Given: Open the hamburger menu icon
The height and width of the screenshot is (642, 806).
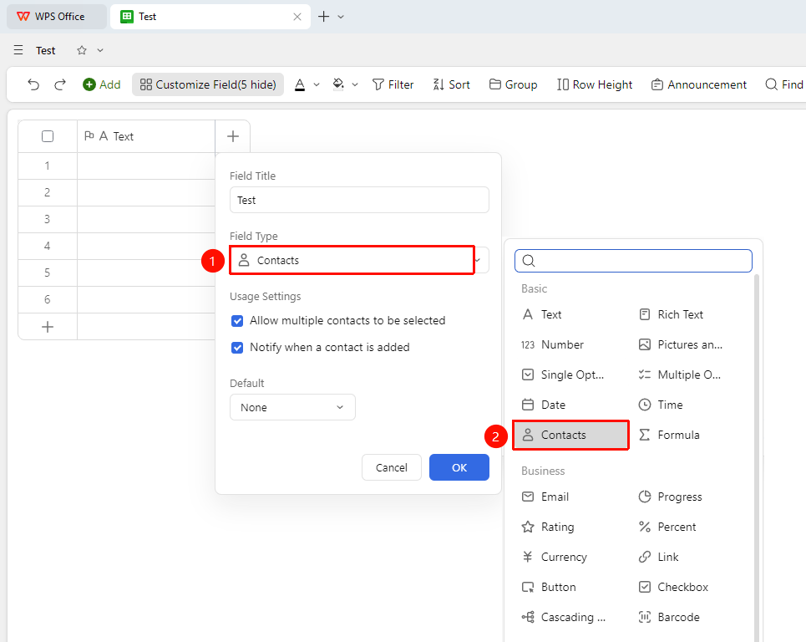Looking at the screenshot, I should click(x=18, y=50).
